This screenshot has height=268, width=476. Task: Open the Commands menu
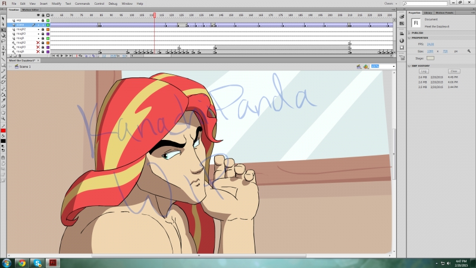(82, 4)
